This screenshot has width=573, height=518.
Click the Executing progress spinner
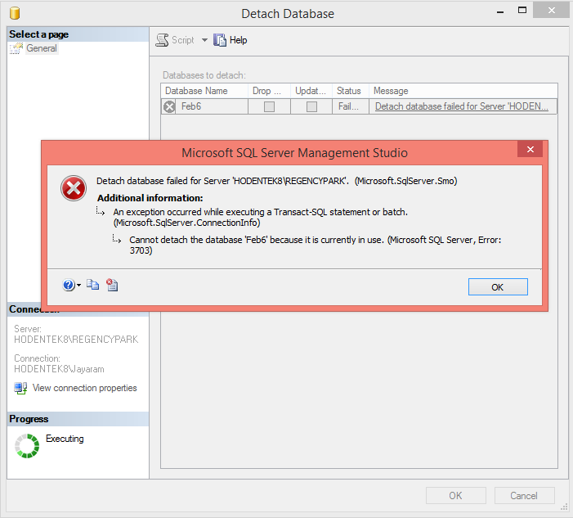click(27, 446)
